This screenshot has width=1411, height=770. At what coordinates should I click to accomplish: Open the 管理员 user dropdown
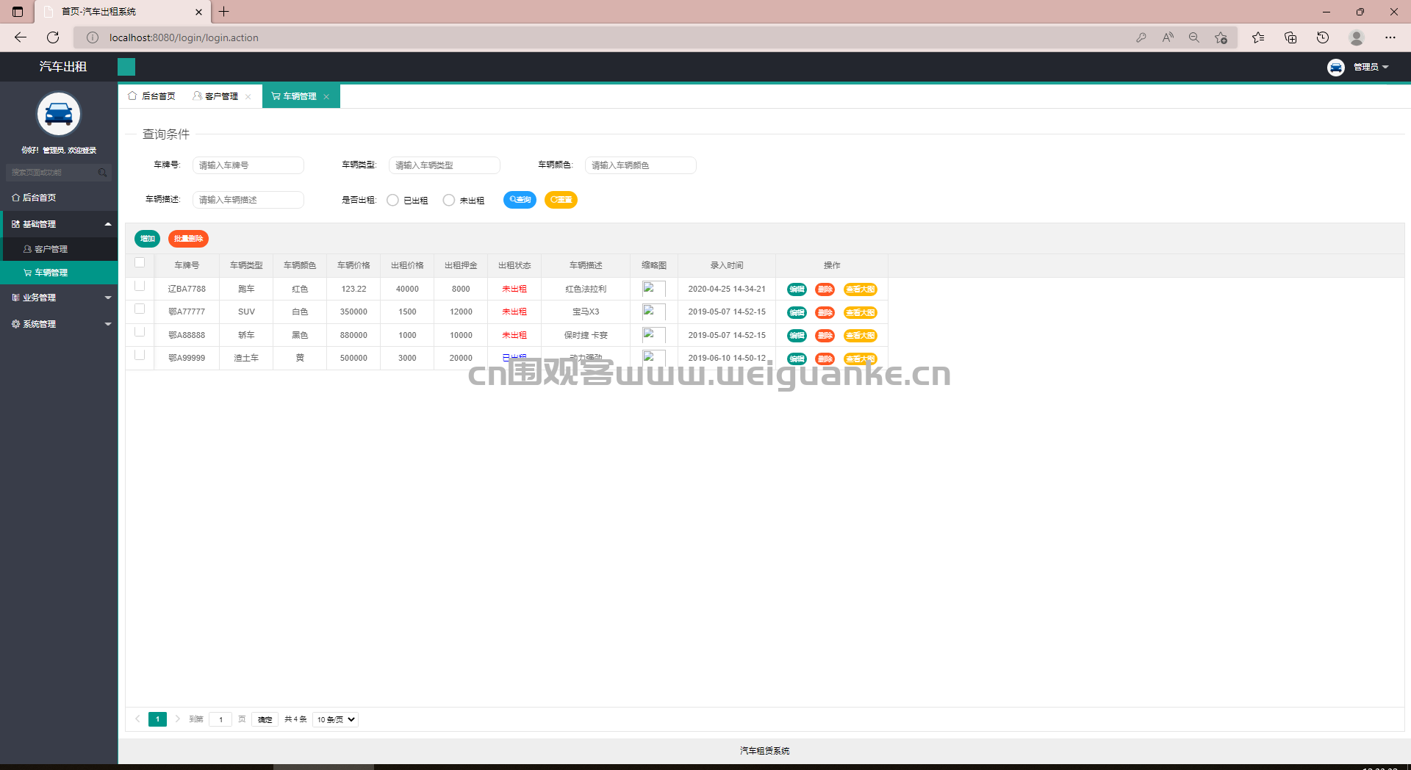pos(1371,67)
